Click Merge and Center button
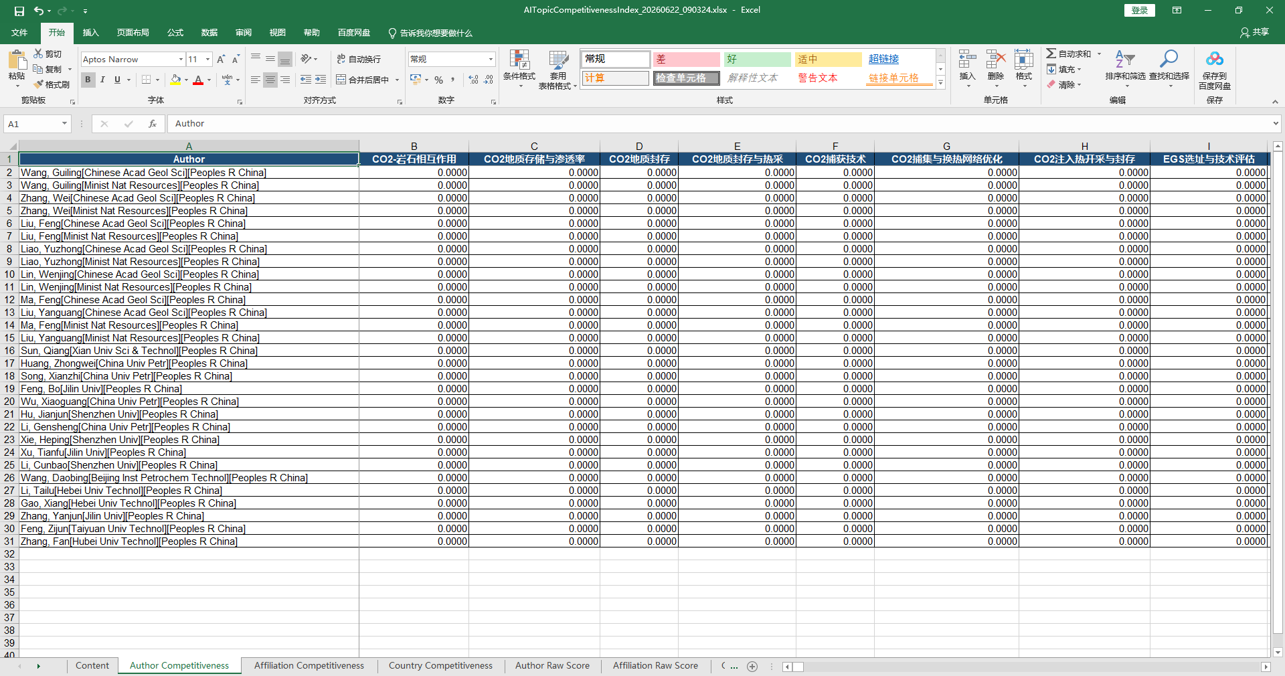1285x676 pixels. (363, 80)
